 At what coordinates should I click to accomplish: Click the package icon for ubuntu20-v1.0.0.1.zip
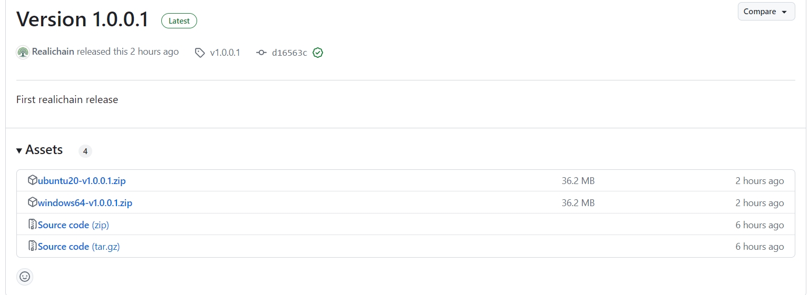tap(33, 180)
